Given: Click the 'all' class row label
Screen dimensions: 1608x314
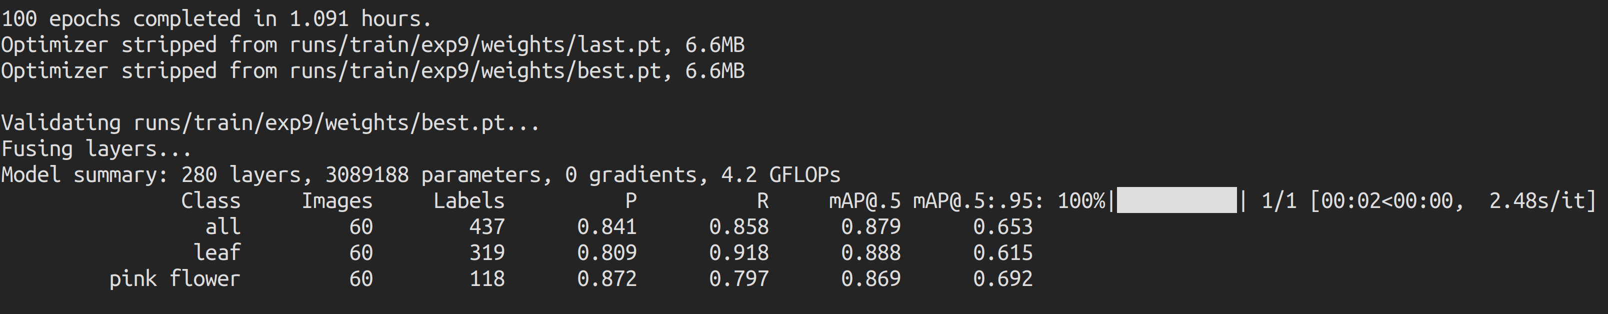Looking at the screenshot, I should (223, 226).
